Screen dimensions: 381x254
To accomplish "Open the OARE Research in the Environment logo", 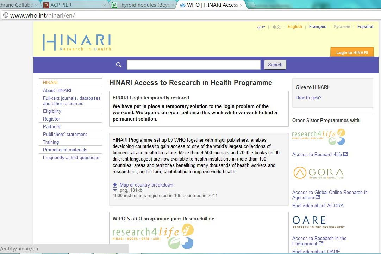I will 319,222.
